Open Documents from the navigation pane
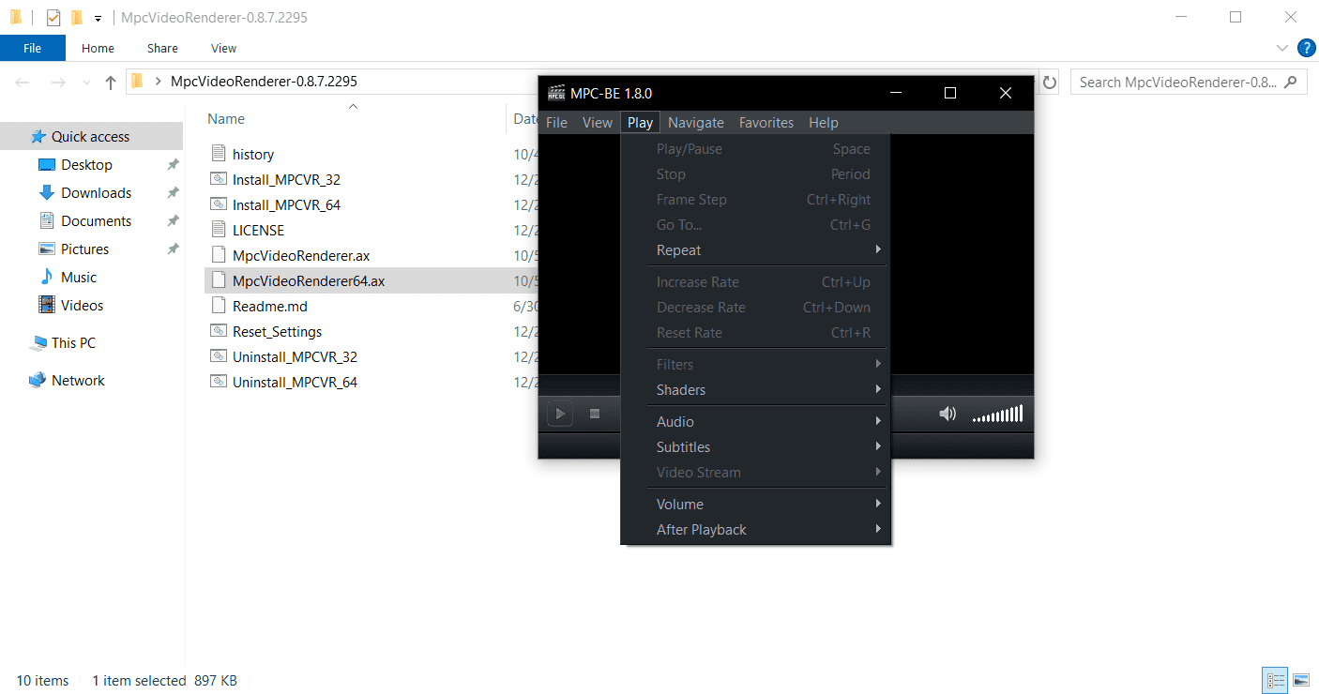 [x=96, y=221]
